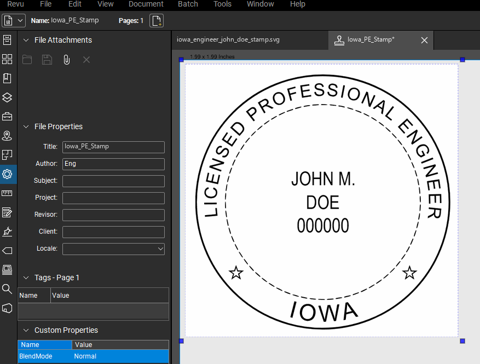Click Custom Properties Value column header

120,345
